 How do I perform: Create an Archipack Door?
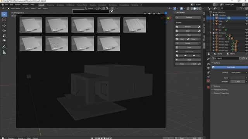click(186, 31)
